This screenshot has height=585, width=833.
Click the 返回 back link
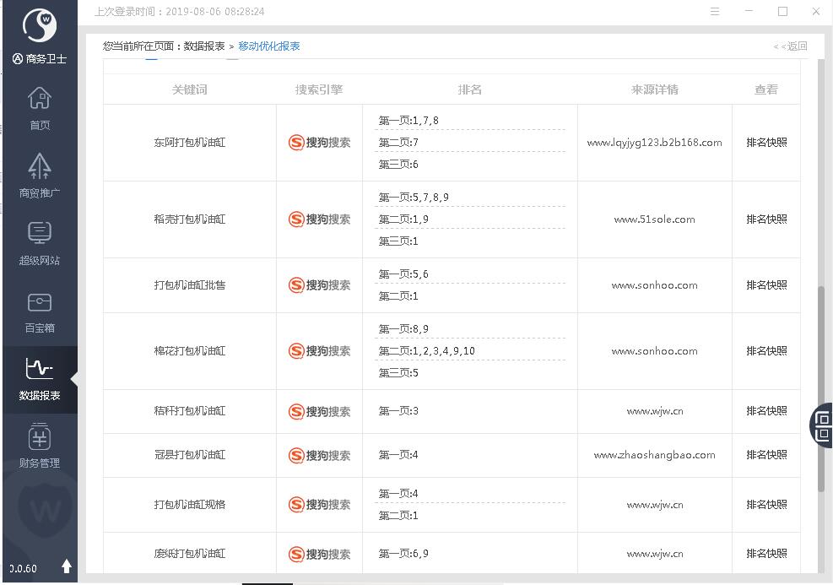791,46
